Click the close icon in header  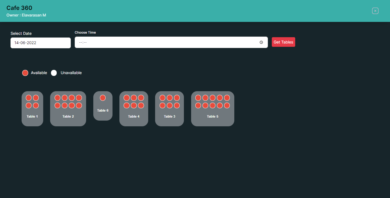pos(375,11)
